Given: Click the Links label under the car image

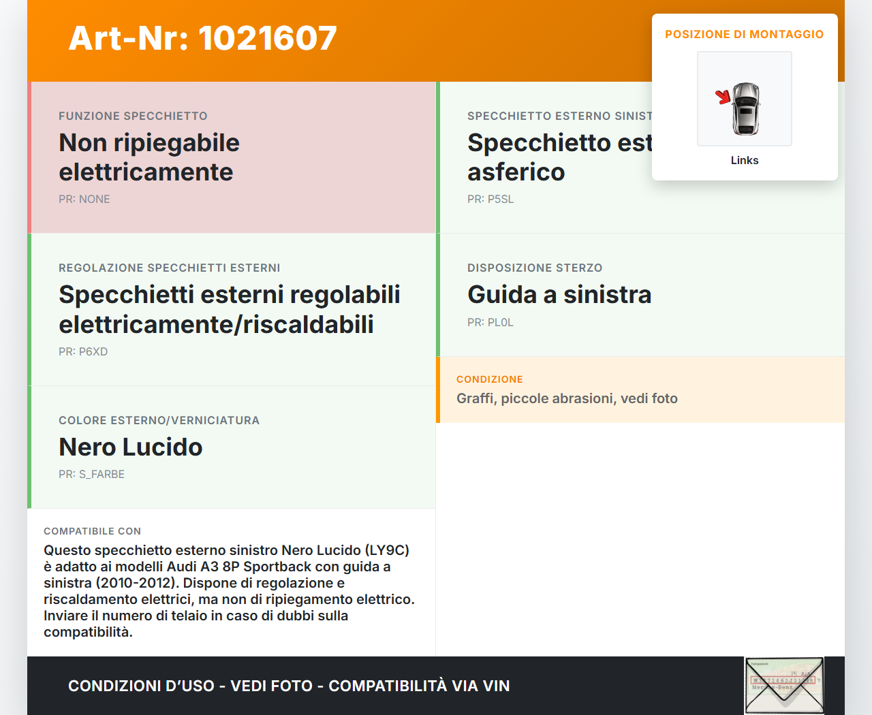Looking at the screenshot, I should [x=744, y=160].
